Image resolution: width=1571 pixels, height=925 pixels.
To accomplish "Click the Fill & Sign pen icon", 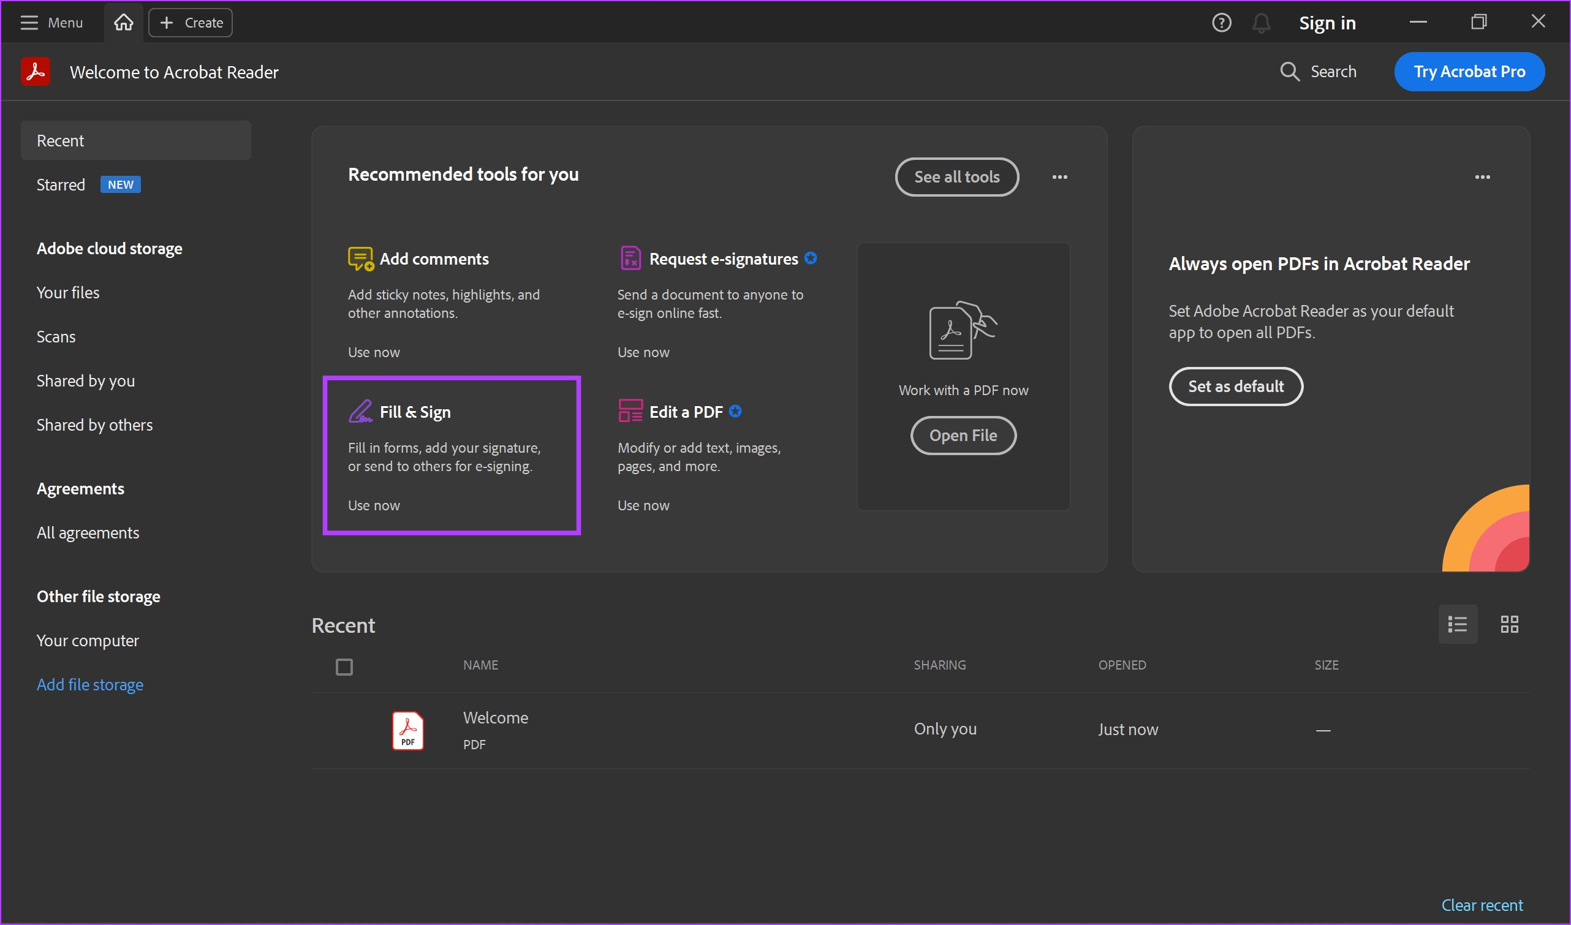I will tap(360, 412).
